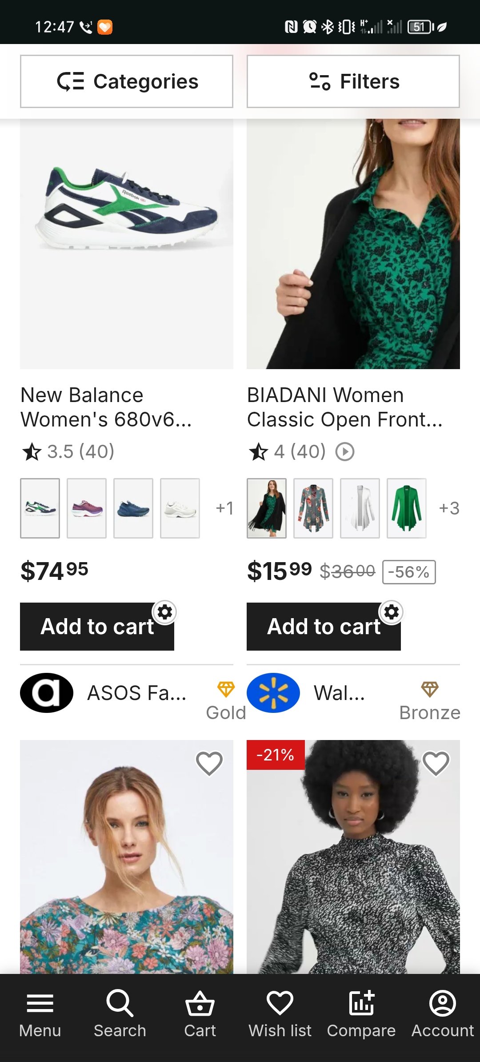The width and height of the screenshot is (480, 1062).
Task: Open the Account profile icon
Action: [442, 1004]
